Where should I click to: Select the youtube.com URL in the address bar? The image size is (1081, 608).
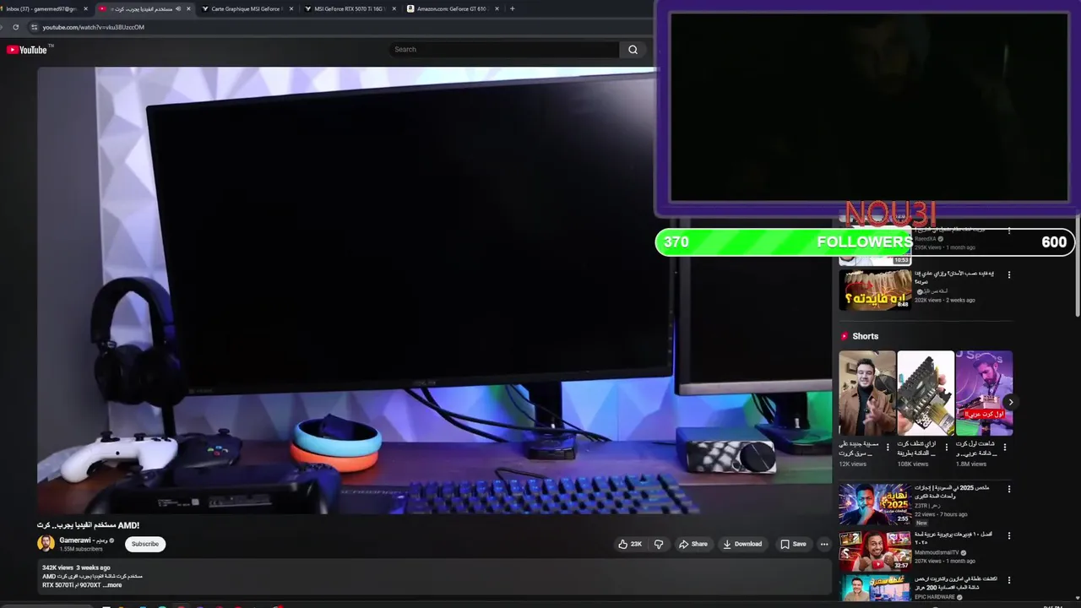tap(94, 27)
